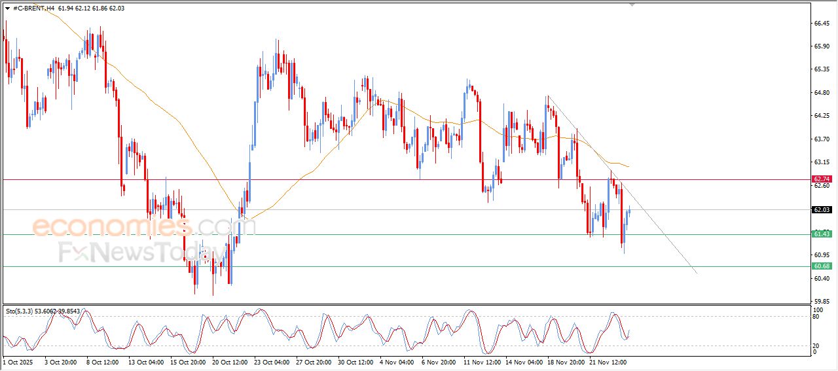Click the stochastic 80 level label
838x371 pixels.
[816, 317]
